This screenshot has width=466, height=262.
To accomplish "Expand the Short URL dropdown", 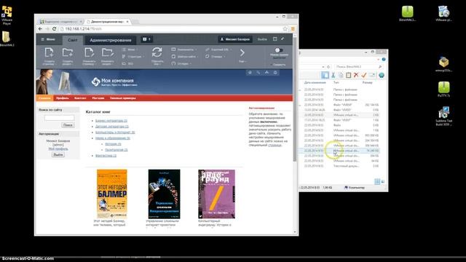I will click(x=218, y=49).
